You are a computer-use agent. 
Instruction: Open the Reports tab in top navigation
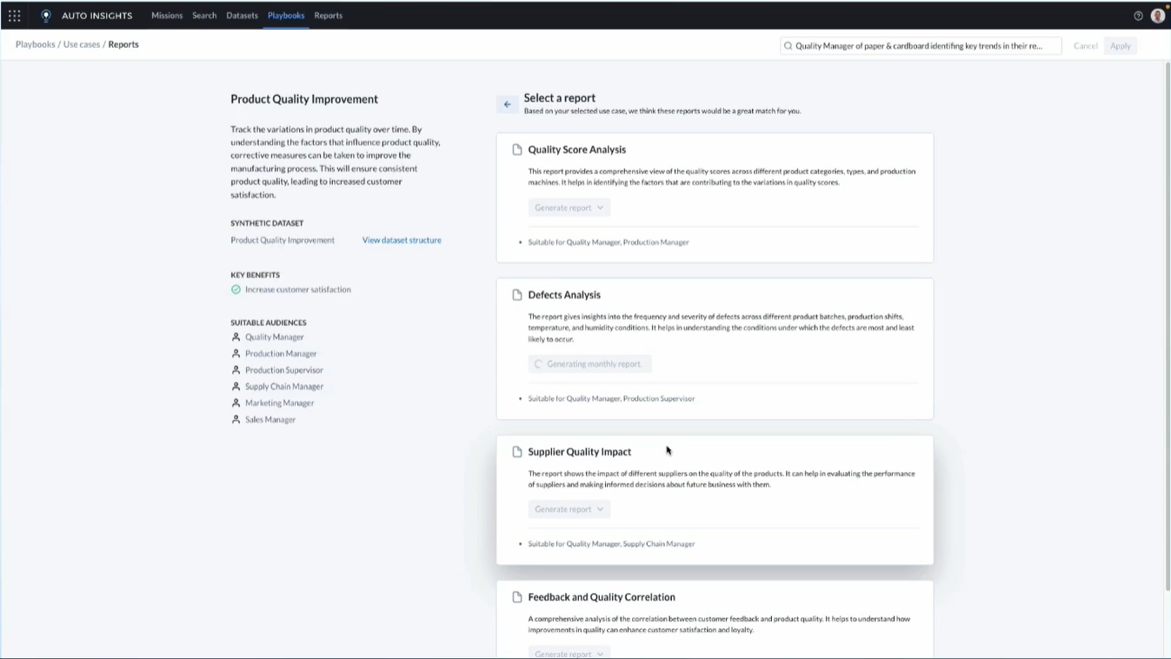click(x=328, y=16)
